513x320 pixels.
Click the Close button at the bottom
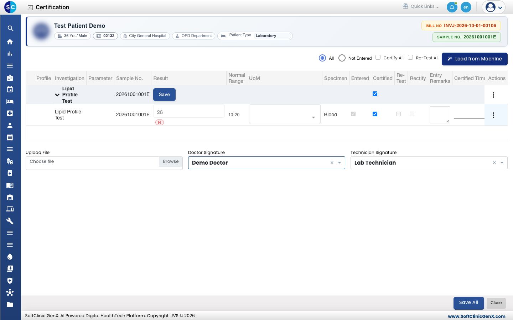[x=496, y=303]
